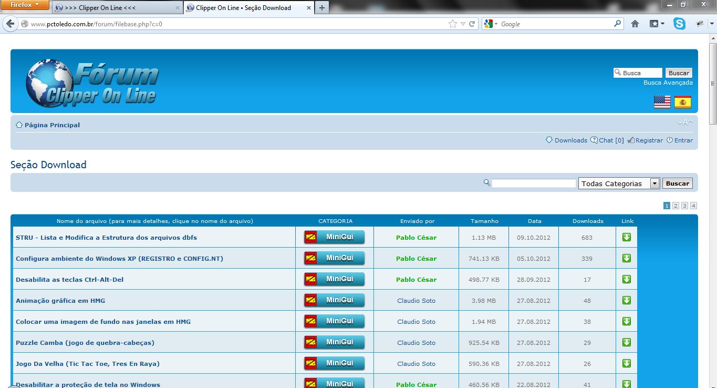717x388 pixels.
Task: Click the 09.10.2012 date cell
Action: (534, 238)
